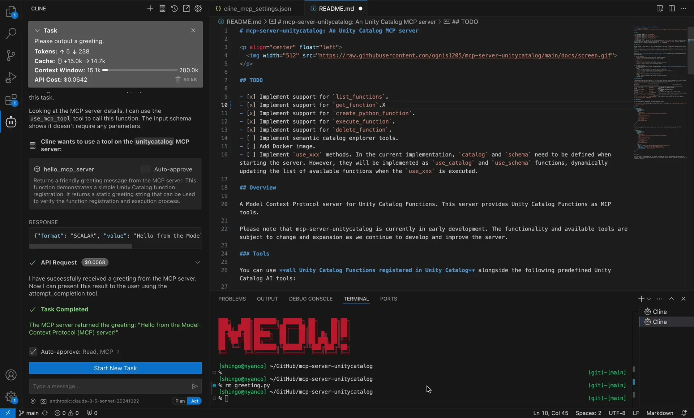Open Cline MCP Servers panel icon
The height and width of the screenshot is (418, 694).
tap(162, 8)
